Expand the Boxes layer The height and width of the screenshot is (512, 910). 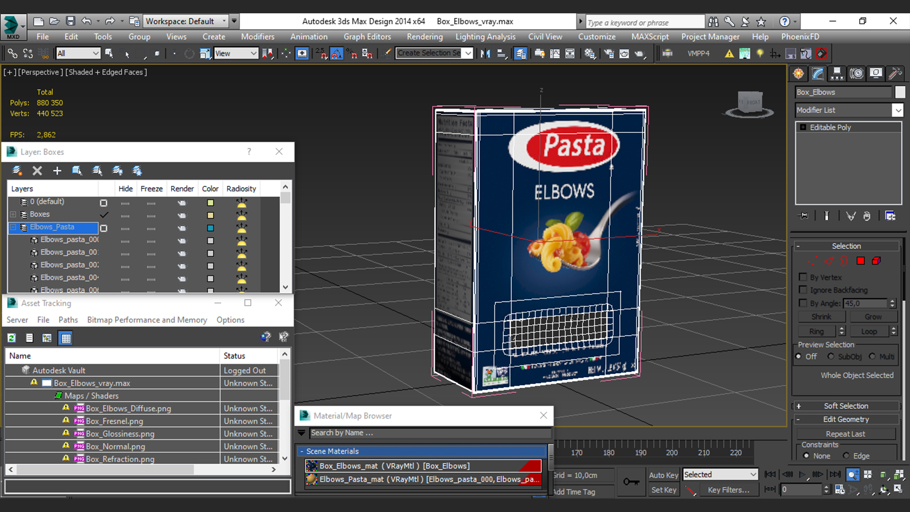(x=13, y=214)
